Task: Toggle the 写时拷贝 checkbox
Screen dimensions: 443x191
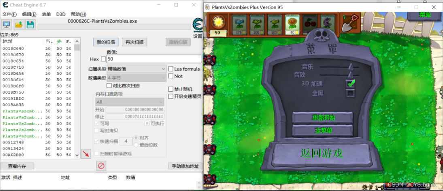Action: (x=97, y=130)
